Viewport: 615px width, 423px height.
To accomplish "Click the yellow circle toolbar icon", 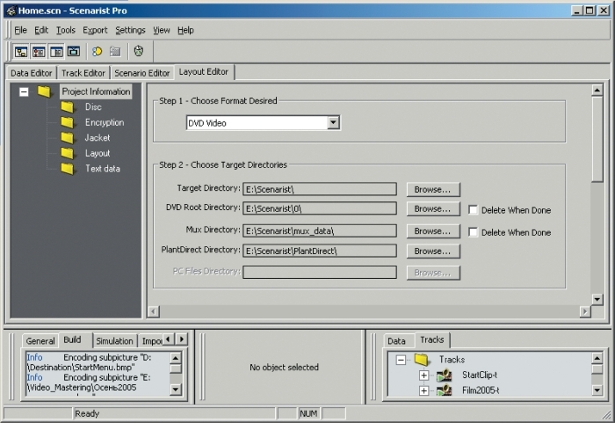I will [x=97, y=52].
